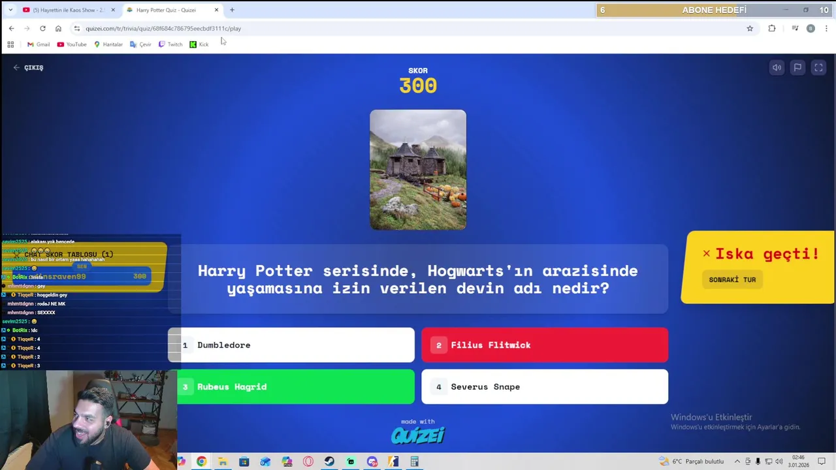836x470 pixels.
Task: Open the media control icon
Action: pyautogui.click(x=795, y=28)
